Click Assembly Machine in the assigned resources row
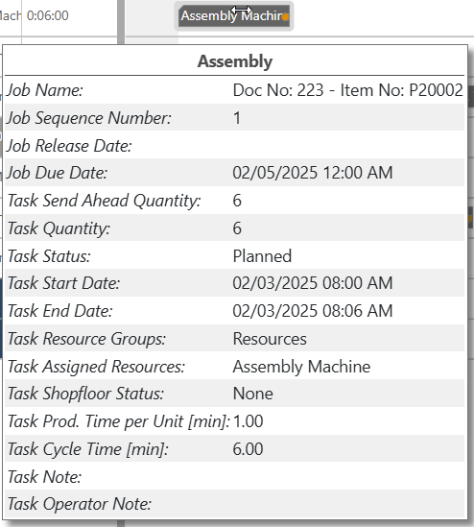 (301, 367)
